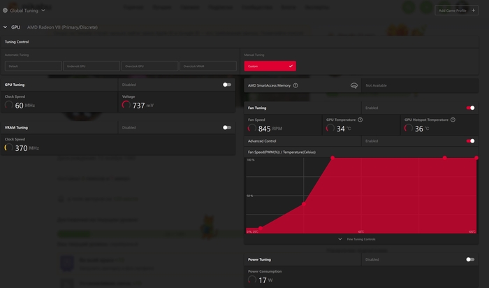Click the 370 MHz VRAM clock value
This screenshot has height=288, width=489.
point(27,148)
